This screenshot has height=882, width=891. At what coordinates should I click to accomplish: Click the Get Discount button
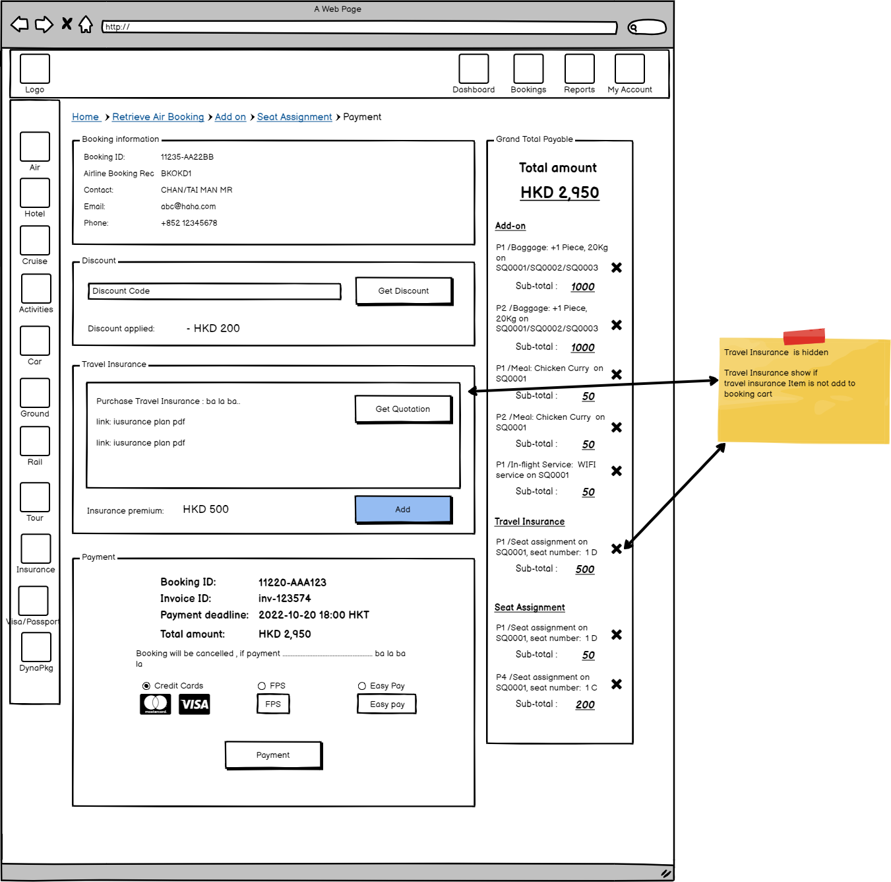tap(404, 291)
